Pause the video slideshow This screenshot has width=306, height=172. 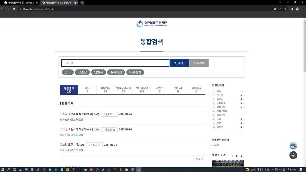[237, 156]
